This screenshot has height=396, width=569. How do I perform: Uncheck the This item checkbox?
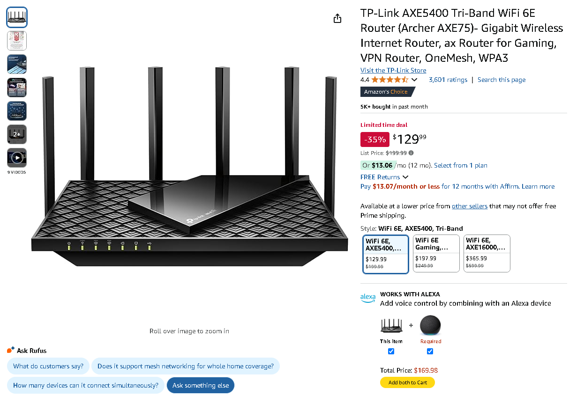391,352
